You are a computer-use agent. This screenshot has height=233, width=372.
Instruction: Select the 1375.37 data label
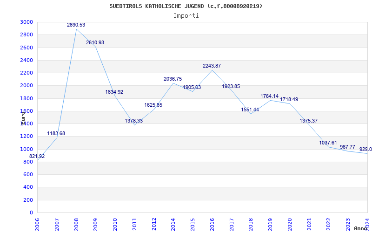point(308,121)
